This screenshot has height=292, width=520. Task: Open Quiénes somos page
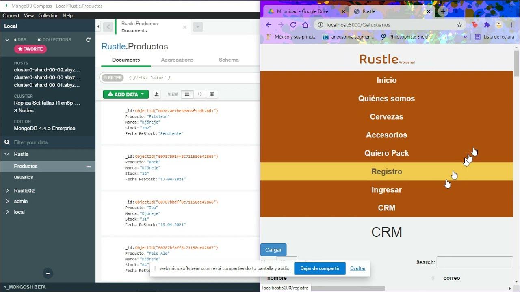[x=386, y=99]
